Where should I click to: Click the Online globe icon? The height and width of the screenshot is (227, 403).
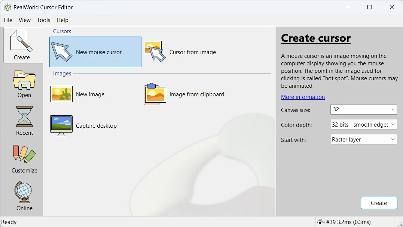point(23,192)
